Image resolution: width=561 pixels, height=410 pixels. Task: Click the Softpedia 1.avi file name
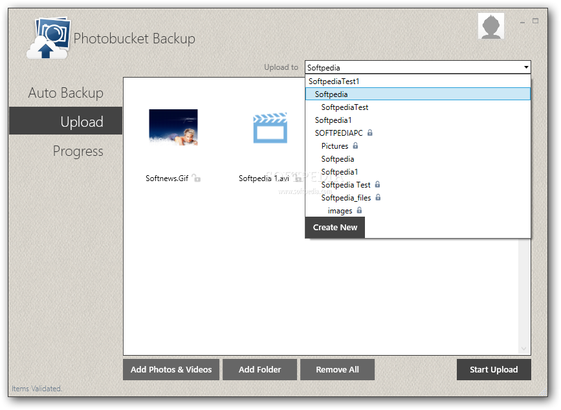point(264,178)
